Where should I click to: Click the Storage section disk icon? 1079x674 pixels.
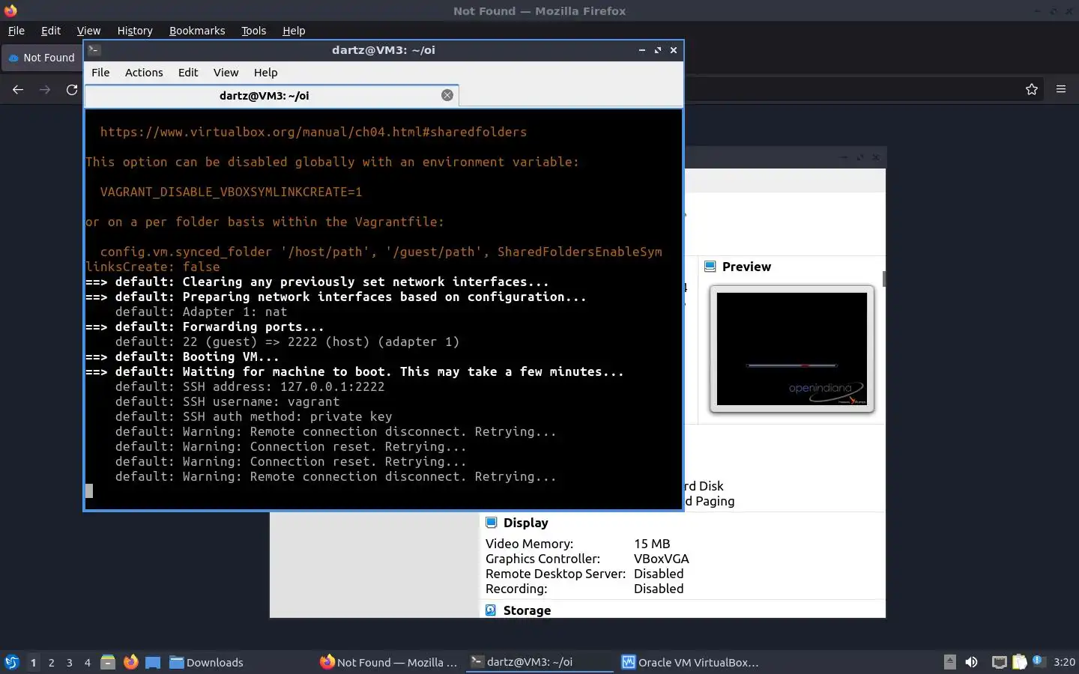click(491, 610)
